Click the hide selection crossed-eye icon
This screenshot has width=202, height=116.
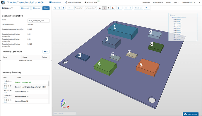(126, 8)
